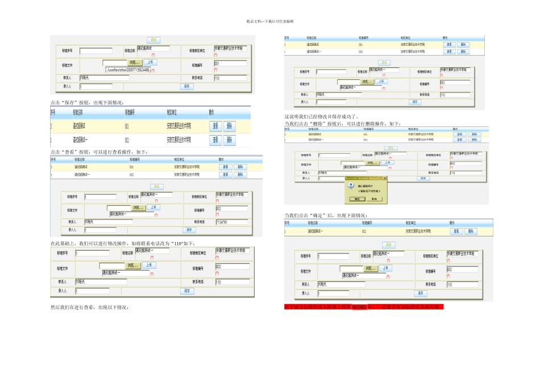The image size is (540, 381).
Task: Click 保存 in the form under the 改为“110” caption
Action: click(x=187, y=291)
